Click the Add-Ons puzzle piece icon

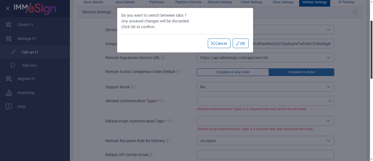click(x=13, y=65)
